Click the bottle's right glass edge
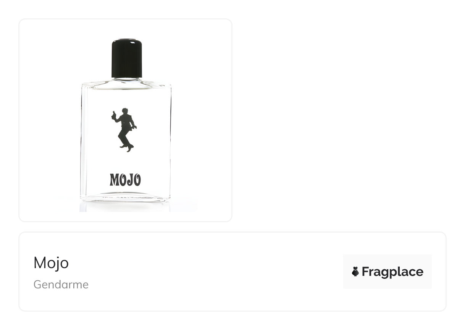465x330 pixels. pyautogui.click(x=170, y=141)
